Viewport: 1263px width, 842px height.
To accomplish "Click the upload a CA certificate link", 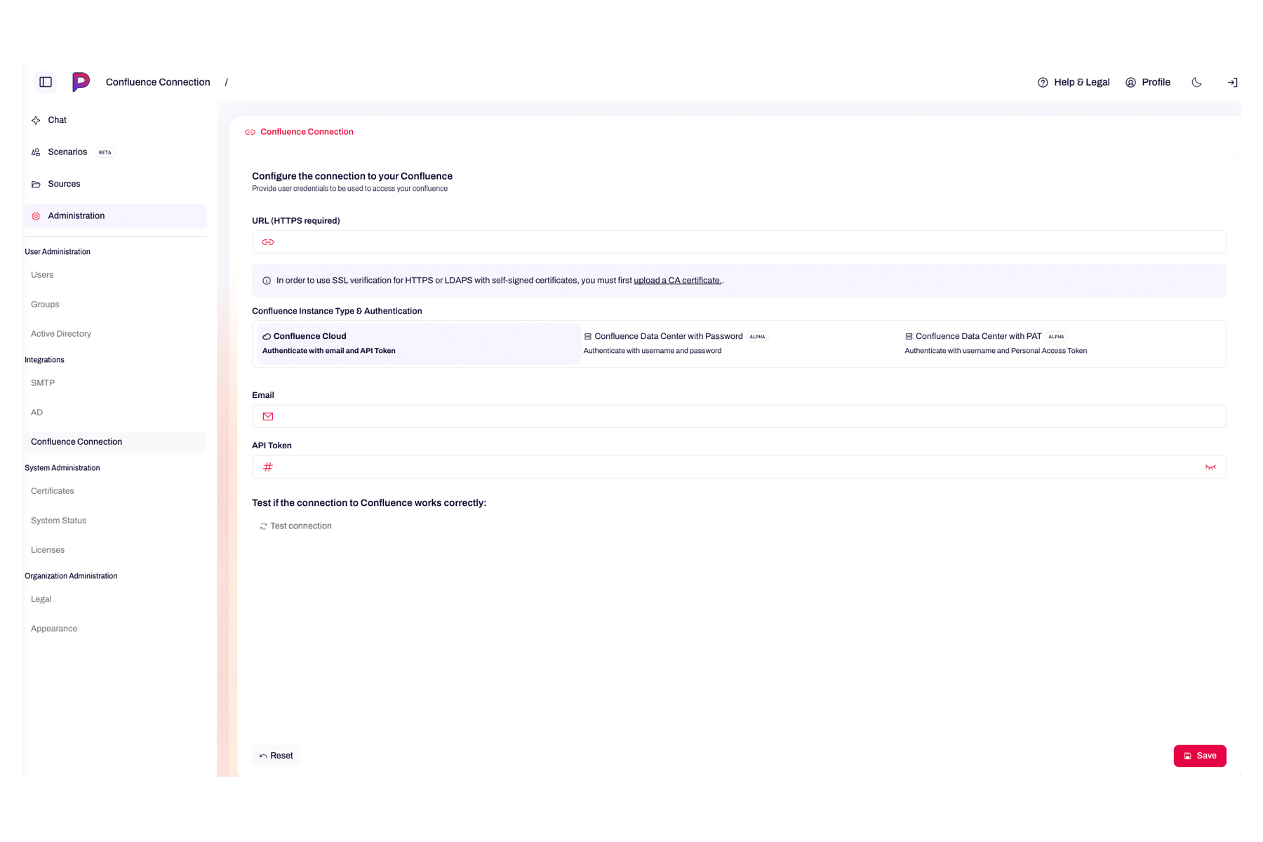I will click(x=677, y=281).
